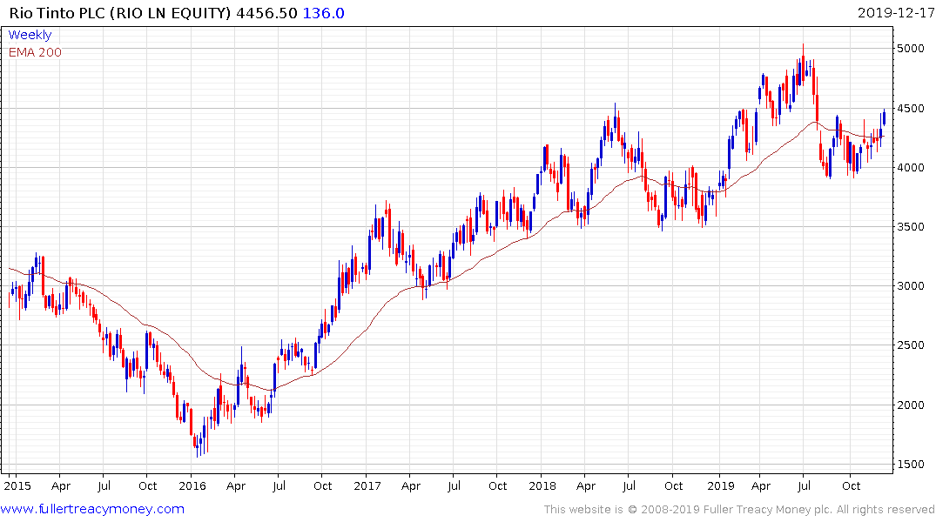Select the EMA 200 legend label
This screenshot has height=522, width=936.
[x=35, y=52]
